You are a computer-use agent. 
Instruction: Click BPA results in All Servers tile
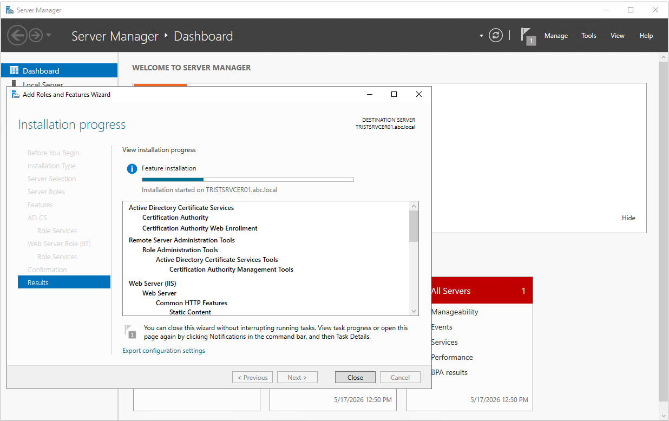pyautogui.click(x=449, y=372)
